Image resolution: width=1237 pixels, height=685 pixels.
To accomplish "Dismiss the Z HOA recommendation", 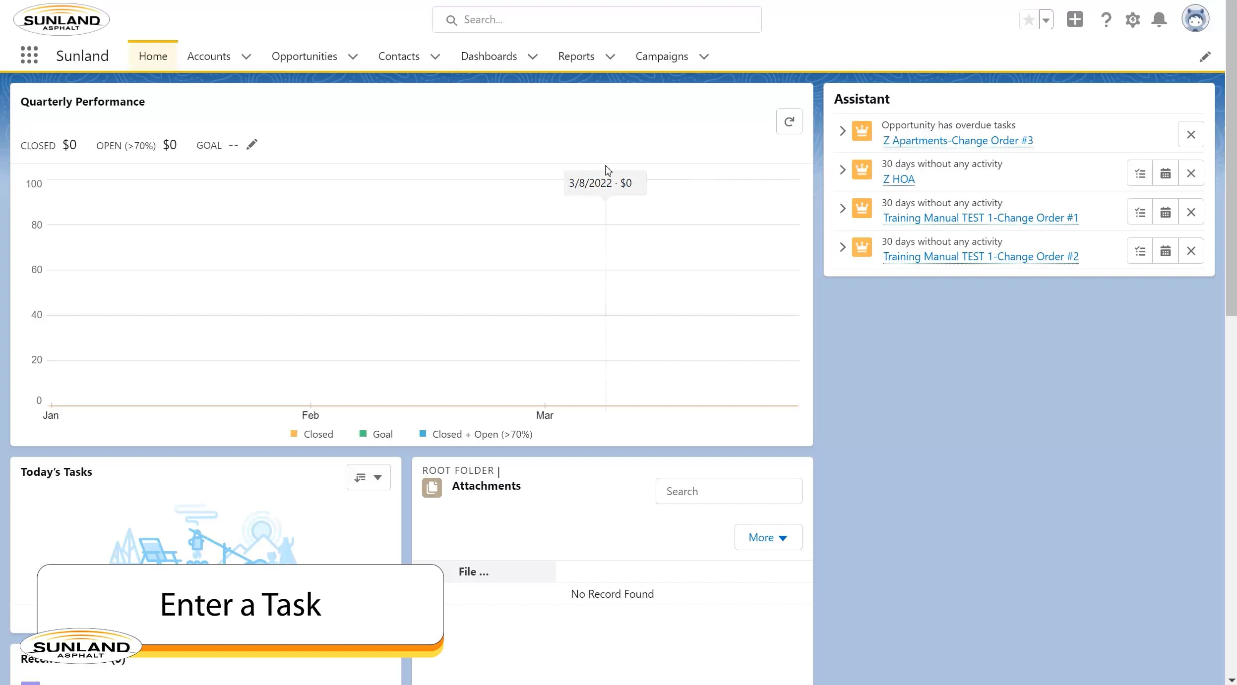I will [x=1191, y=173].
